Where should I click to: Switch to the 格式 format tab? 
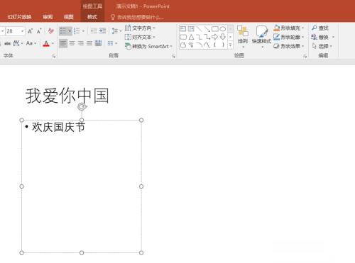[x=92, y=17]
